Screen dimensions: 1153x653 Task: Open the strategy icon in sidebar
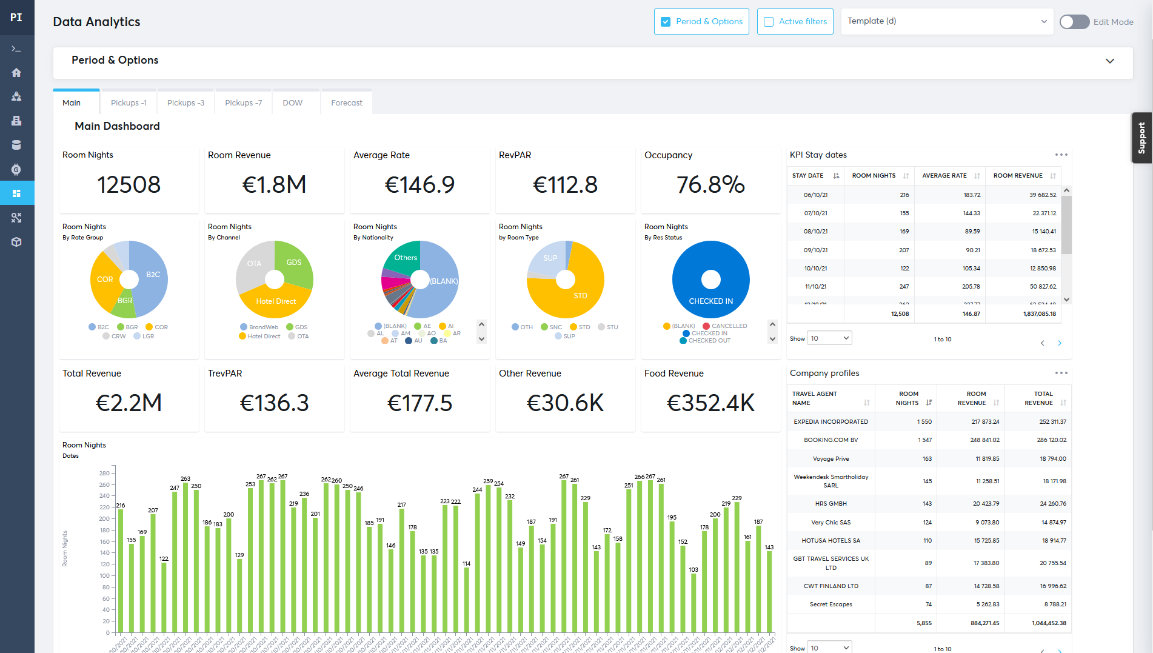[x=16, y=218]
